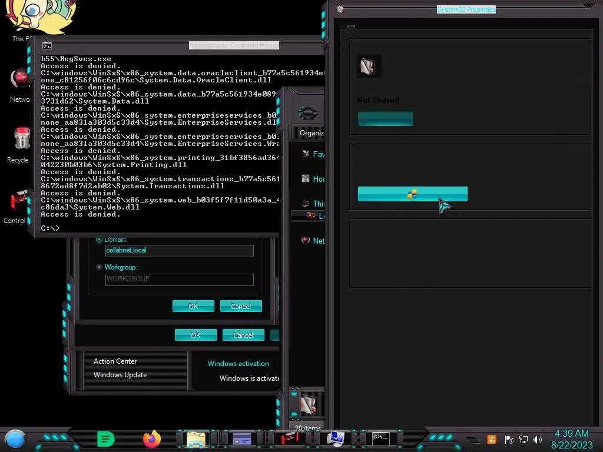Click the Not Shared text in Properties
This screenshot has width=603, height=452.
coord(378,100)
